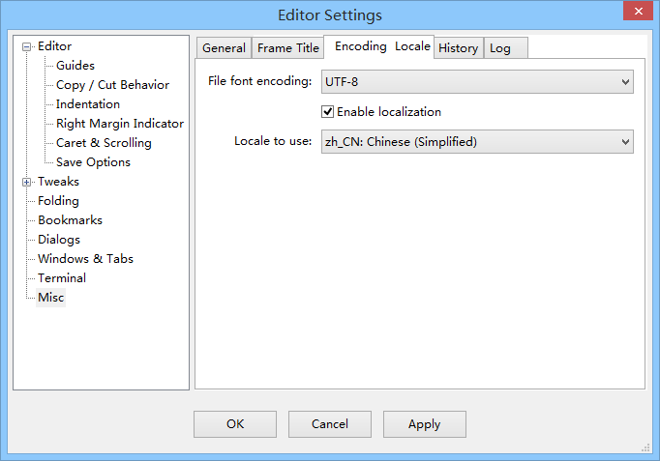Click the Cancel button
The width and height of the screenshot is (660, 461).
pos(330,424)
